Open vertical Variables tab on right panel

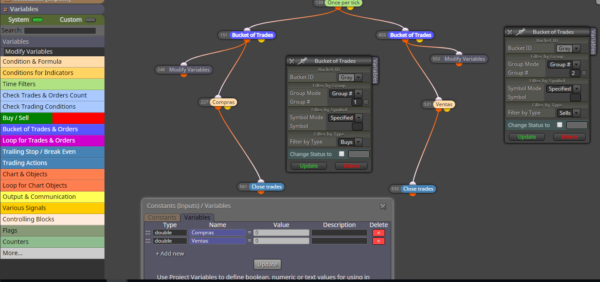coord(593,41)
